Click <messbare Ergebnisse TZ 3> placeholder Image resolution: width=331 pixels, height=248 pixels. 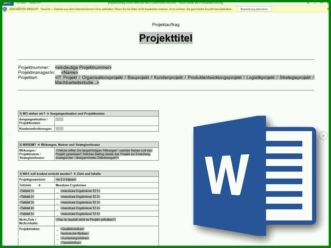pyautogui.click(x=80, y=202)
